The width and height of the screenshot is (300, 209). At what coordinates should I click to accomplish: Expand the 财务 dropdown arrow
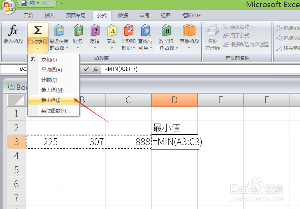click(78, 48)
